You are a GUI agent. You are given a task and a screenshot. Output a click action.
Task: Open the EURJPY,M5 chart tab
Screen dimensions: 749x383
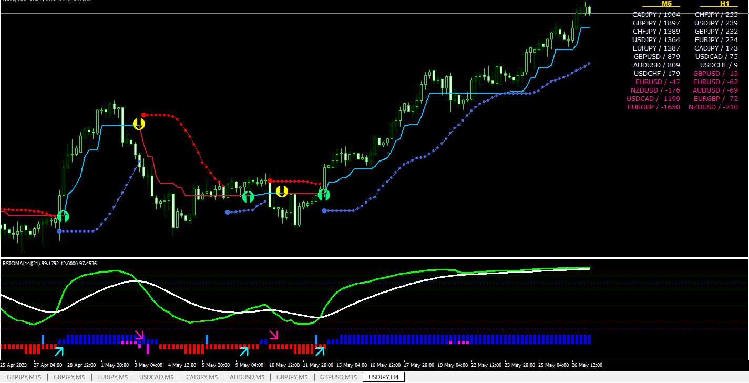112,377
